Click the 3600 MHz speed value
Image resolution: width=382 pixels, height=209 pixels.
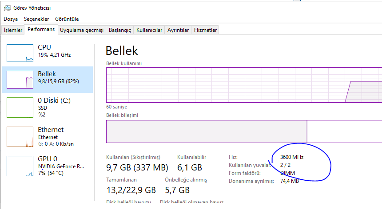coord(292,157)
